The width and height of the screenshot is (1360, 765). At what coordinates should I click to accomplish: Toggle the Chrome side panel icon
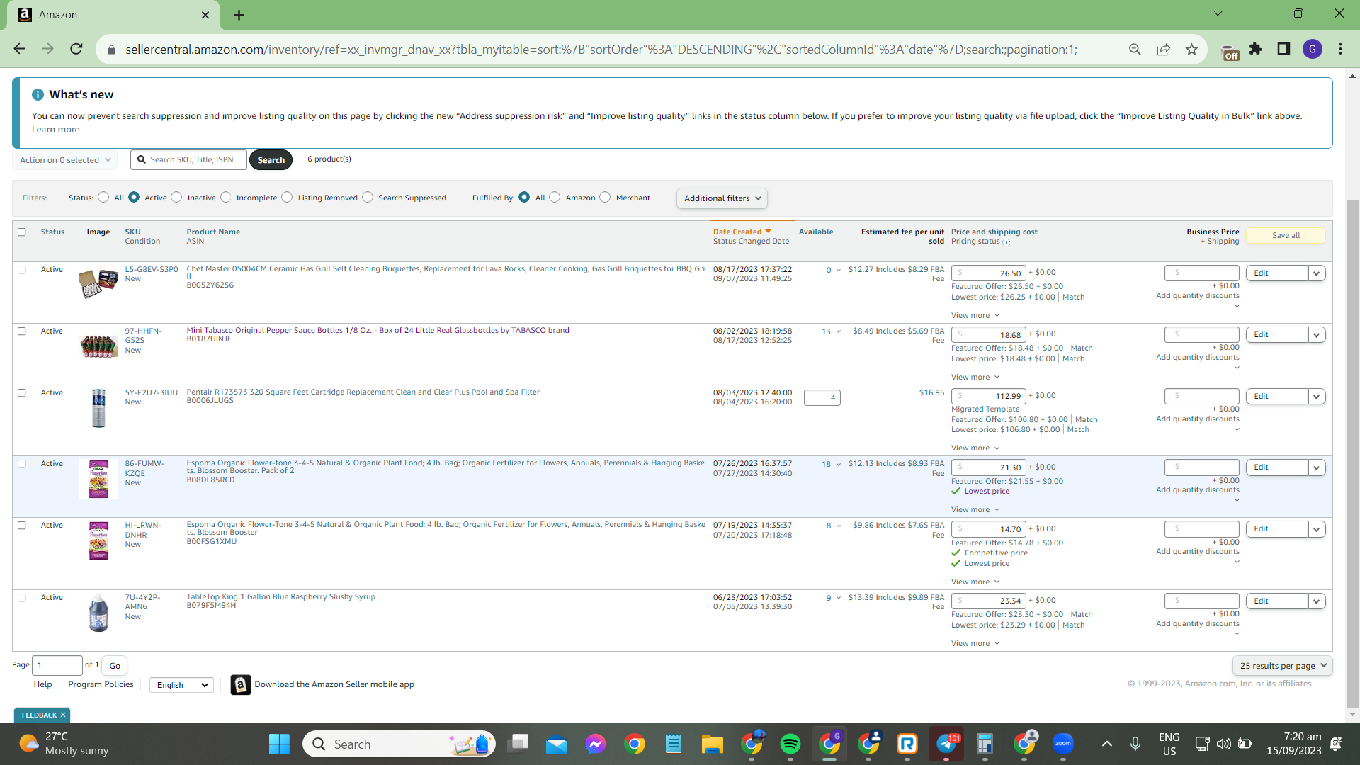tap(1283, 49)
